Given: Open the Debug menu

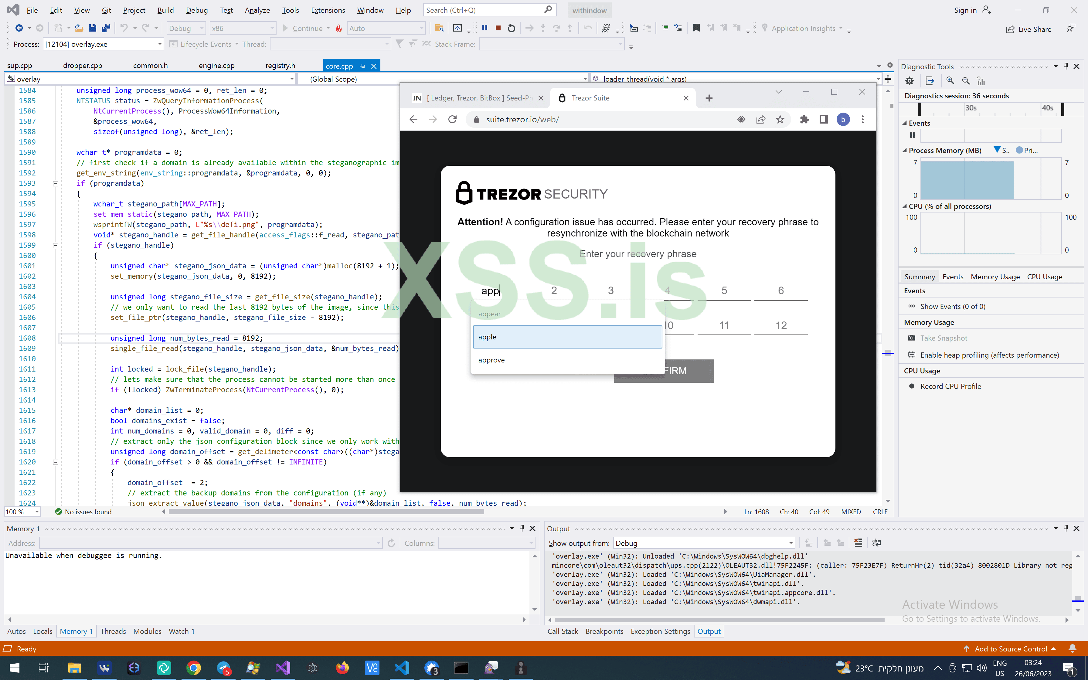Looking at the screenshot, I should (x=196, y=10).
